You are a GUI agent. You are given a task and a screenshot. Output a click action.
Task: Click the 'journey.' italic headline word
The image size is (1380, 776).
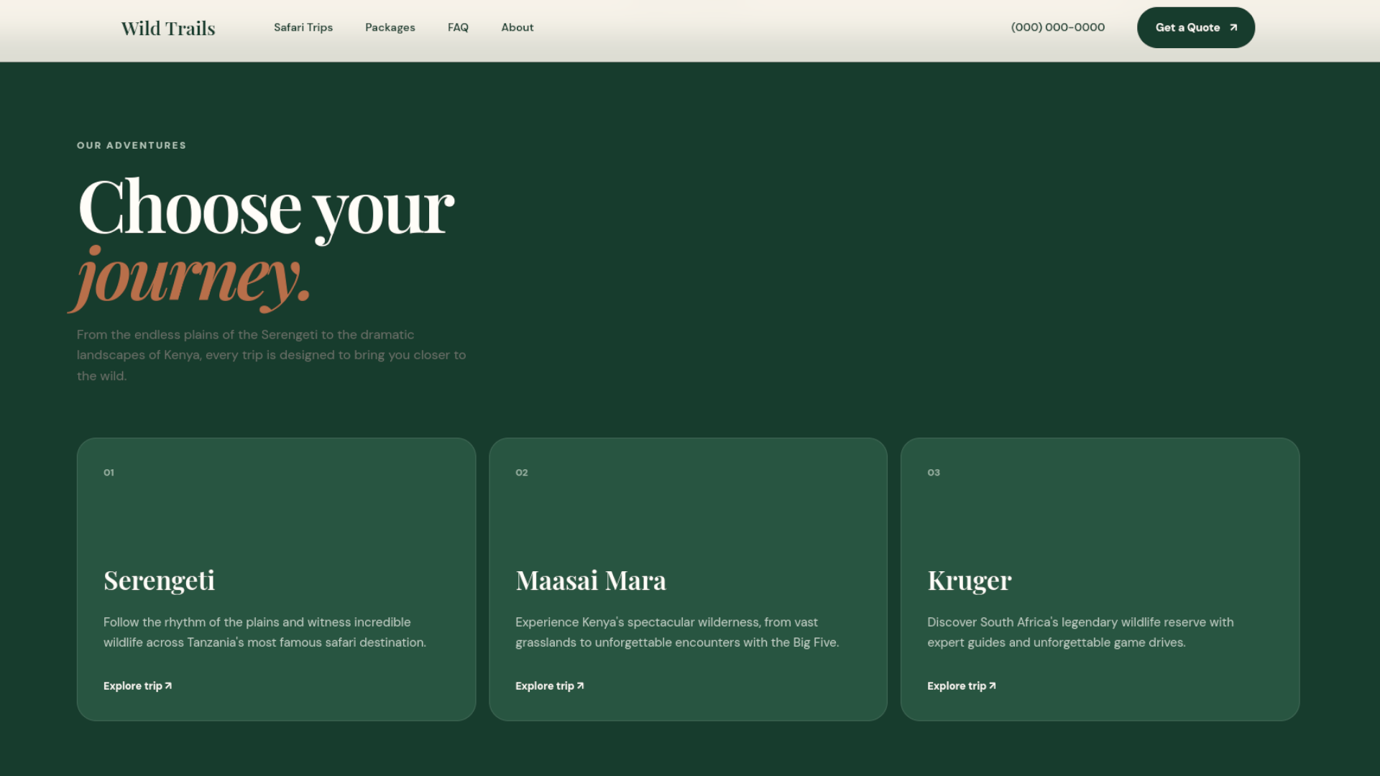coord(190,278)
